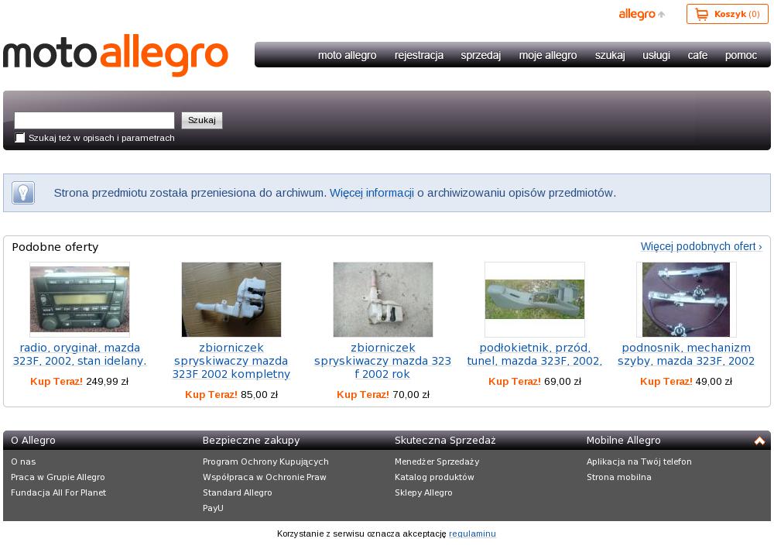The height and width of the screenshot is (549, 774).
Task: Click the shopping cart icon in Koszyk
Action: (x=701, y=14)
